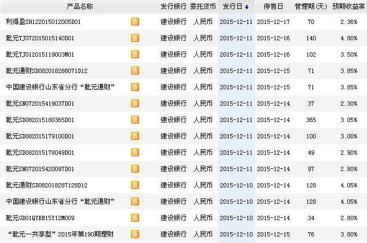Click the 售 icon for 乾元SD082015179100D01
This screenshot has height=243, width=367.
click(x=135, y=136)
